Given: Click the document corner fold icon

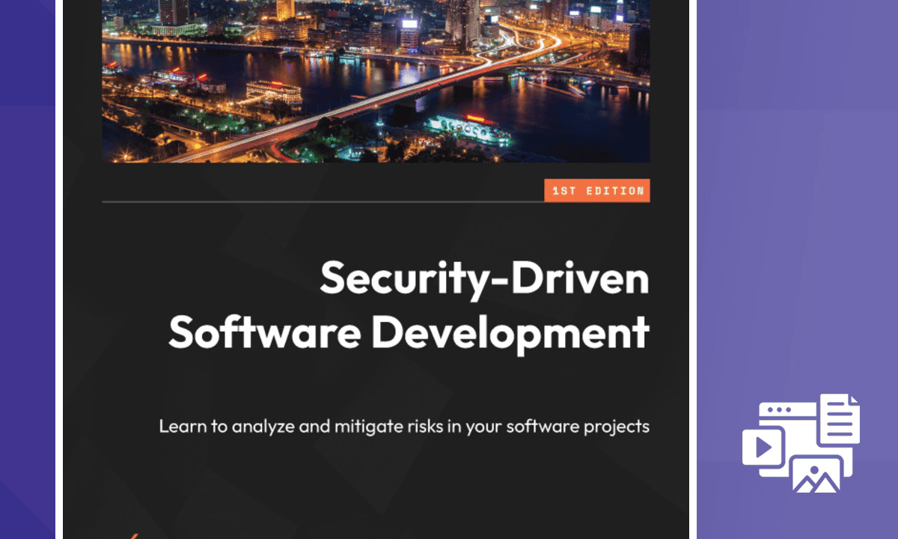Looking at the screenshot, I should click(x=854, y=398).
